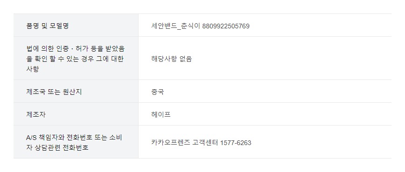Image resolution: width=405 pixels, height=172 pixels.
Task: Click 을 확인 할 수 있는 경우 line
Action: tap(75, 59)
